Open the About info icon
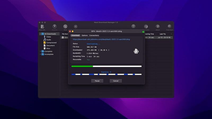This screenshot has height=119, width=212. 158,26
